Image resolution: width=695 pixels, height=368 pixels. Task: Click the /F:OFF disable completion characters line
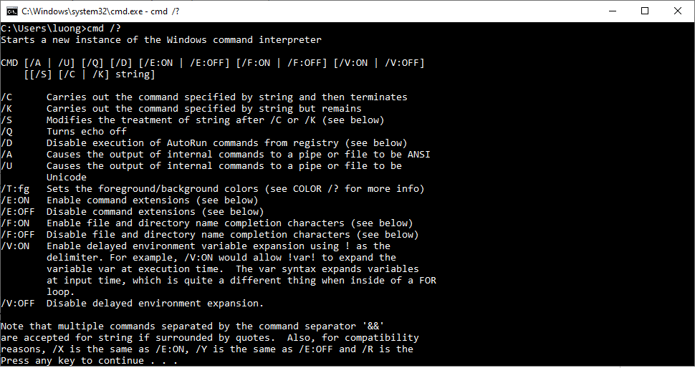click(210, 235)
